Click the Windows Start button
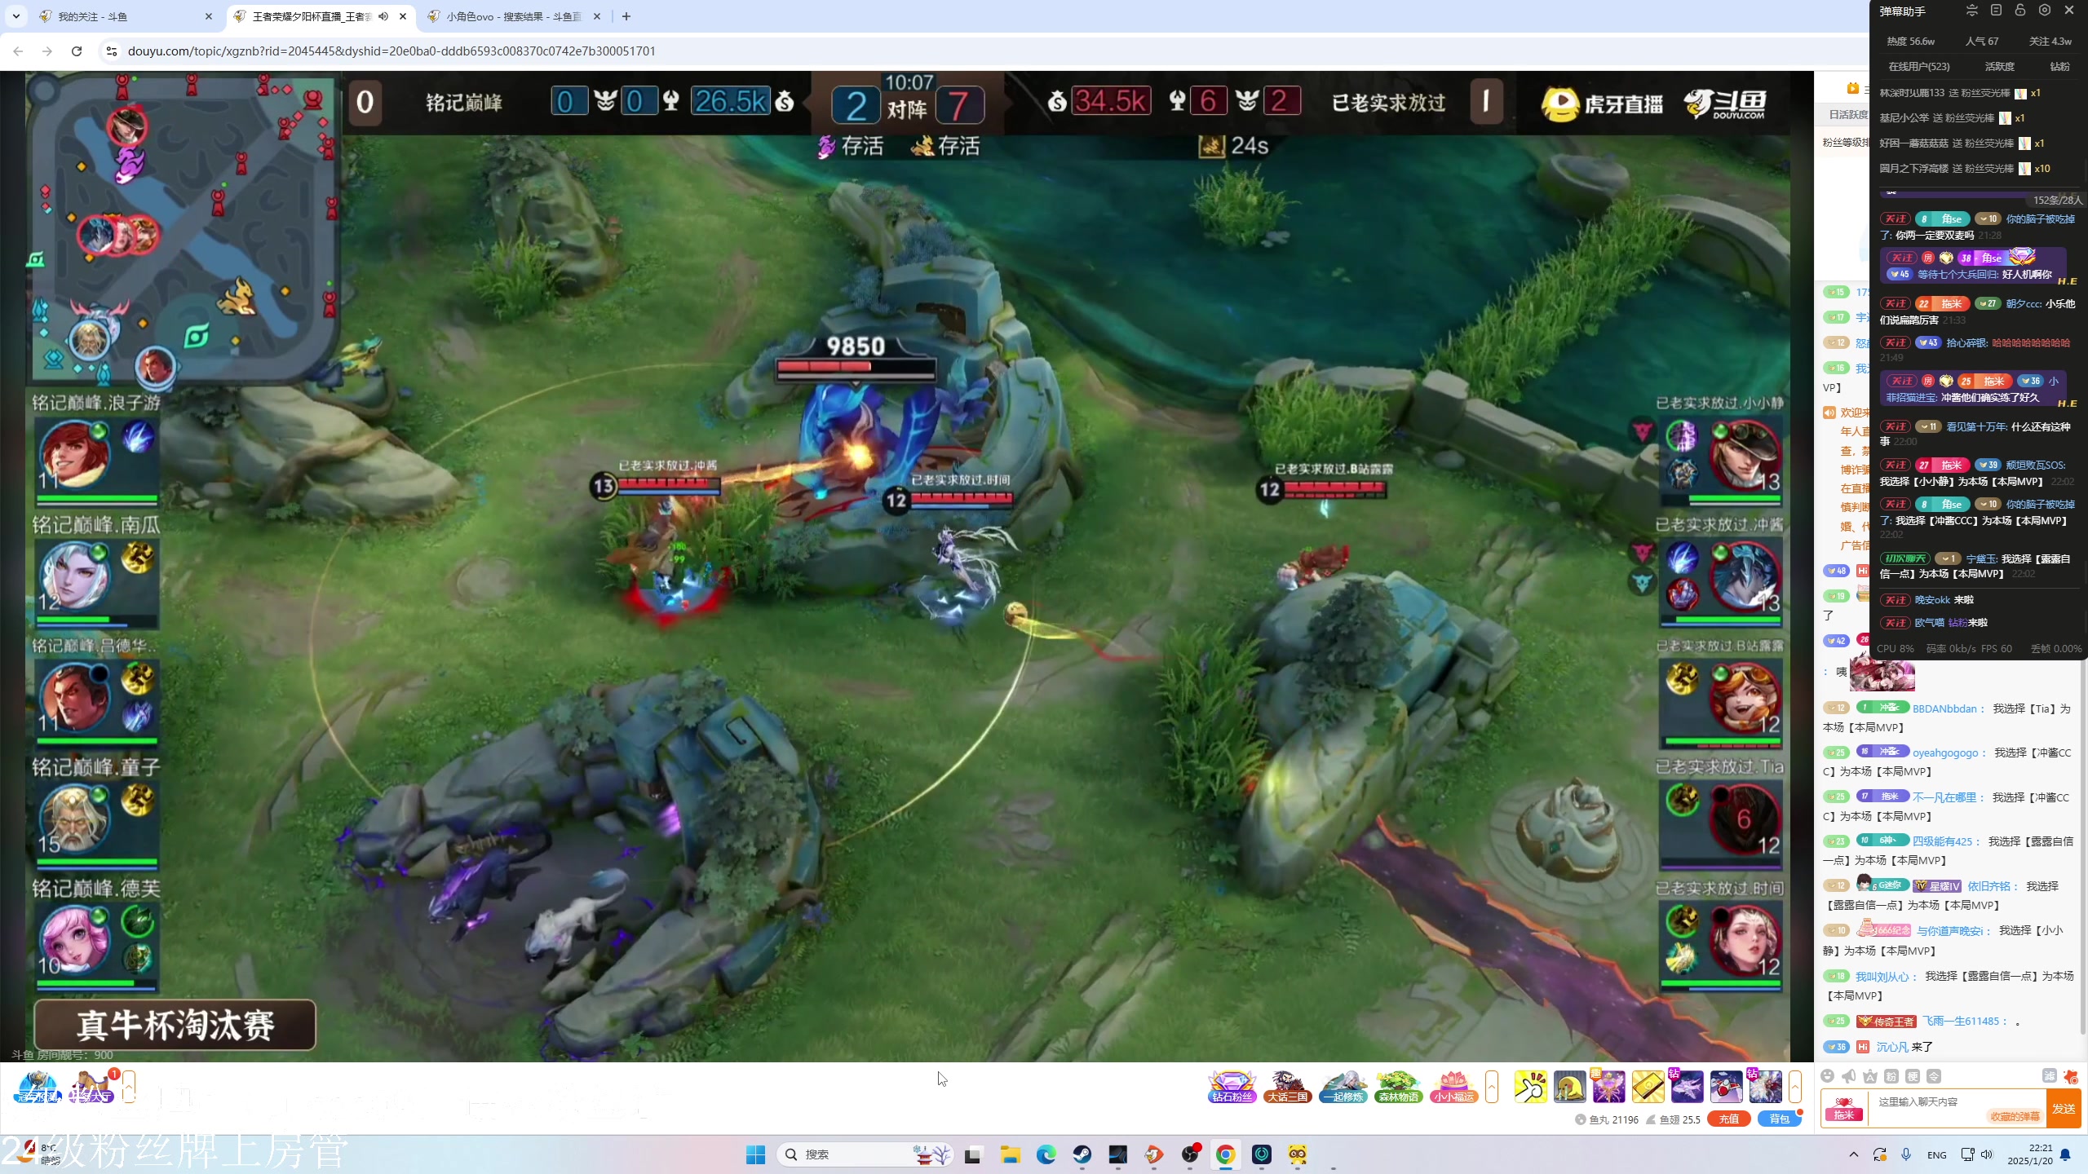 [x=756, y=1154]
